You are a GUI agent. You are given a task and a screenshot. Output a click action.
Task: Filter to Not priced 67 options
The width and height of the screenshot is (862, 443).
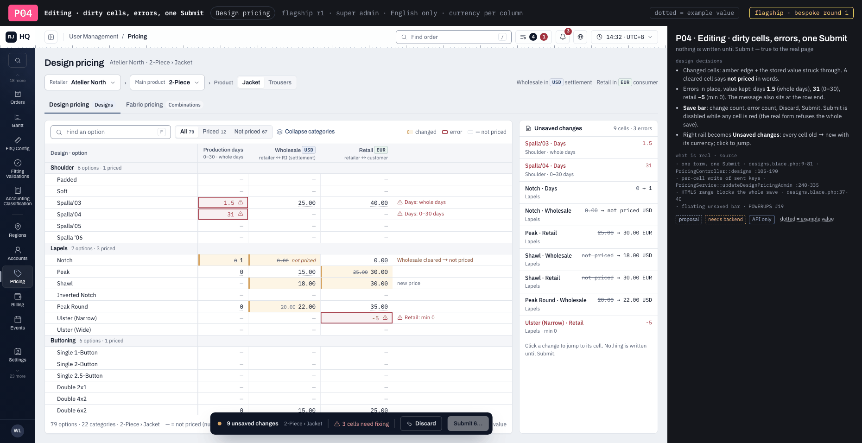pyautogui.click(x=251, y=132)
